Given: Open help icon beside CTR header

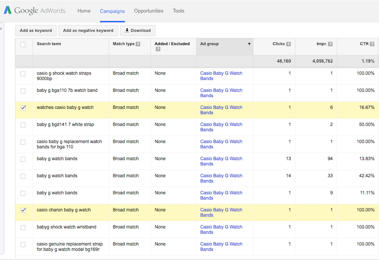Looking at the screenshot, I should 372,44.
